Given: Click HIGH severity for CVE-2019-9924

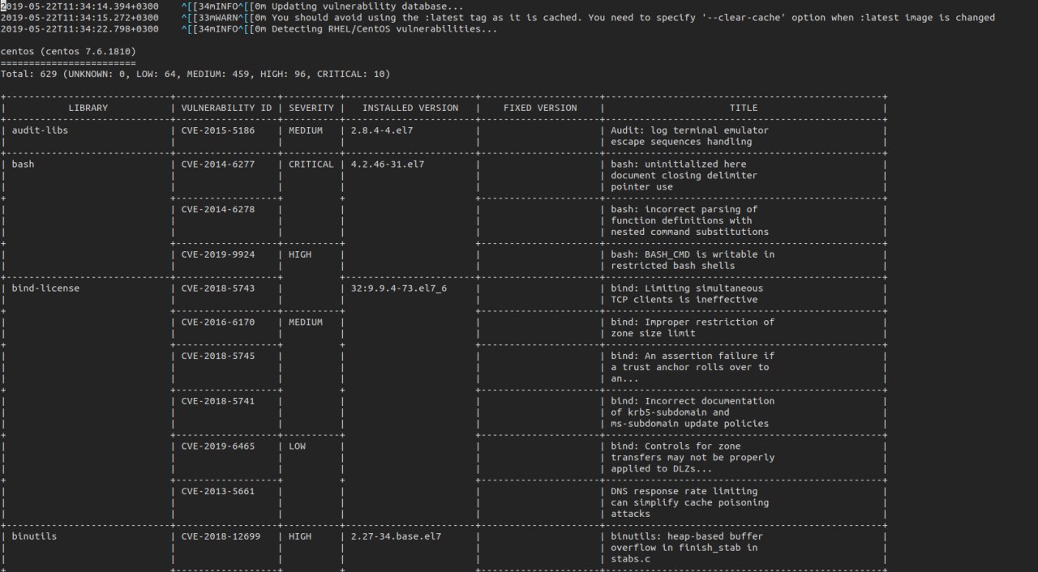Looking at the screenshot, I should tap(299, 254).
